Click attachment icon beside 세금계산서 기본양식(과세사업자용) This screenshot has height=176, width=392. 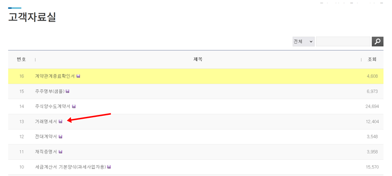click(109, 167)
